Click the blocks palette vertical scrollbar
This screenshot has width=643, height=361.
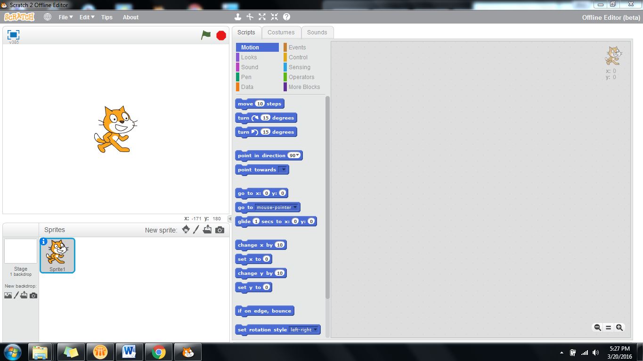(x=327, y=198)
